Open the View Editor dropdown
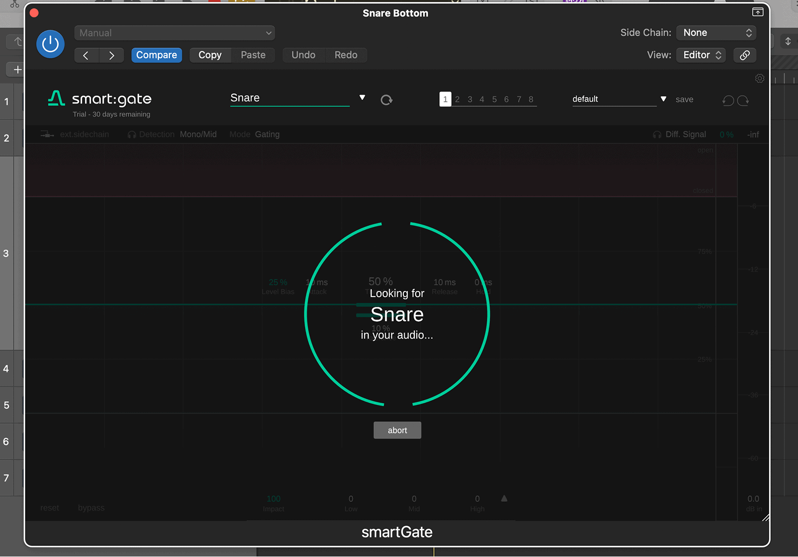The height and width of the screenshot is (557, 798). point(701,55)
